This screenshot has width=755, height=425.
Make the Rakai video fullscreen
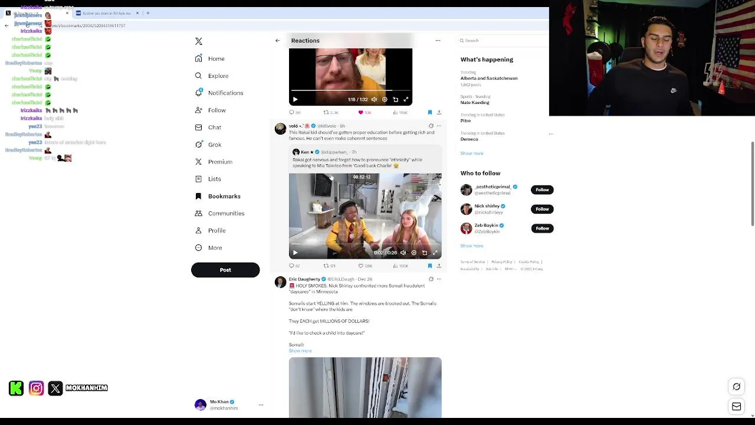(435, 253)
